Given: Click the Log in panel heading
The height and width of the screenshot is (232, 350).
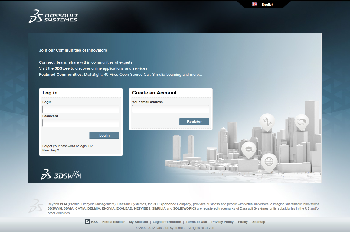Looking at the screenshot, I should click(x=50, y=93).
